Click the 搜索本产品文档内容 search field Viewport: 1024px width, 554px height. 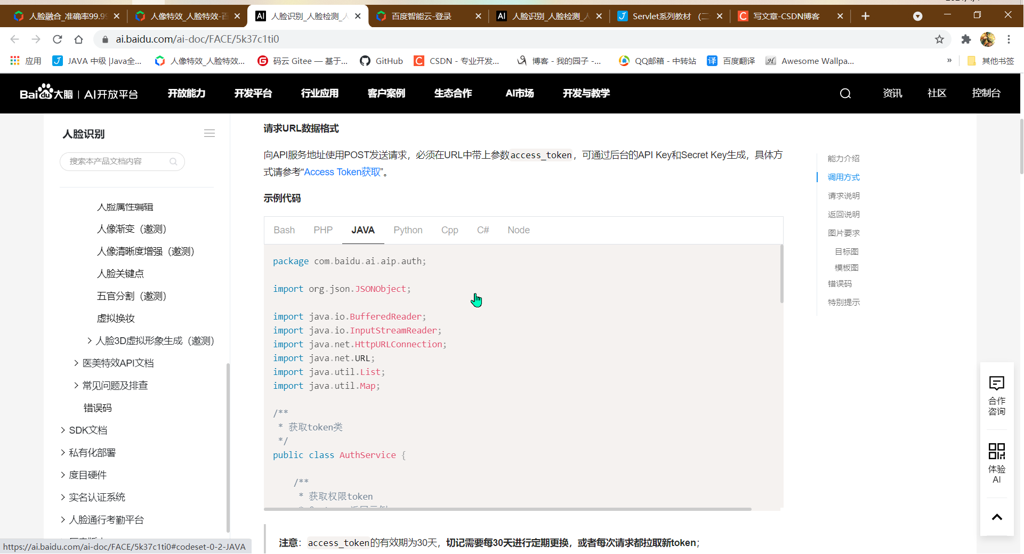pos(122,161)
